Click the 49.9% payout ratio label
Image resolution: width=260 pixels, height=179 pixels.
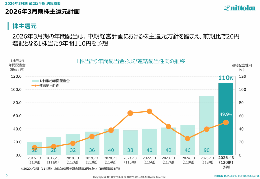click(x=226, y=115)
